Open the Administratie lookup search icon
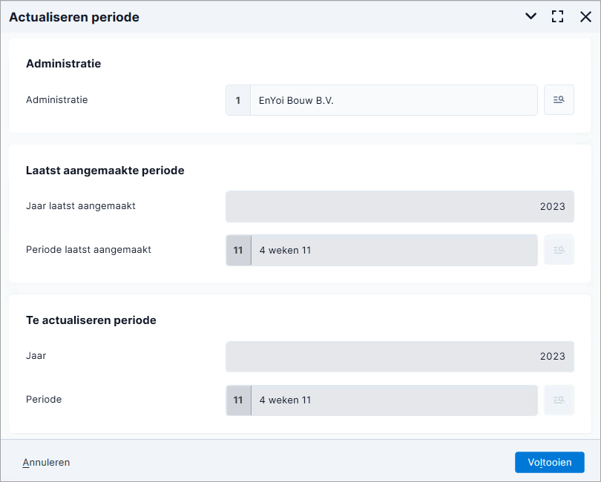The height and width of the screenshot is (482, 601). [559, 99]
